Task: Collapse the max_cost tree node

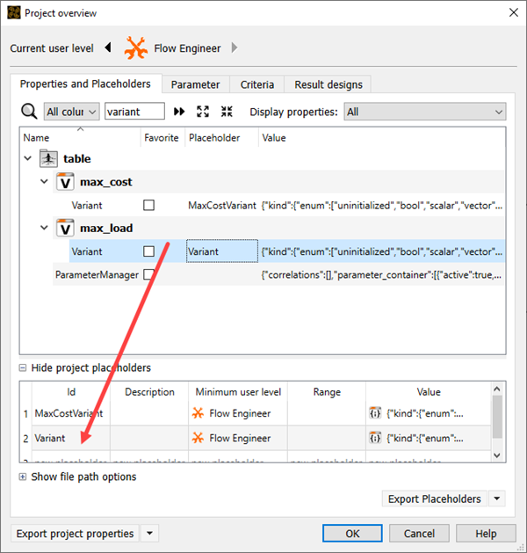Action: 44,182
